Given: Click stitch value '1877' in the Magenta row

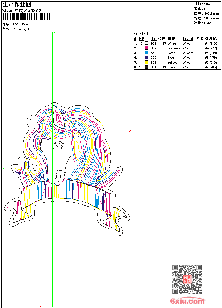Looking at the screenshot, I should pos(153,48).
